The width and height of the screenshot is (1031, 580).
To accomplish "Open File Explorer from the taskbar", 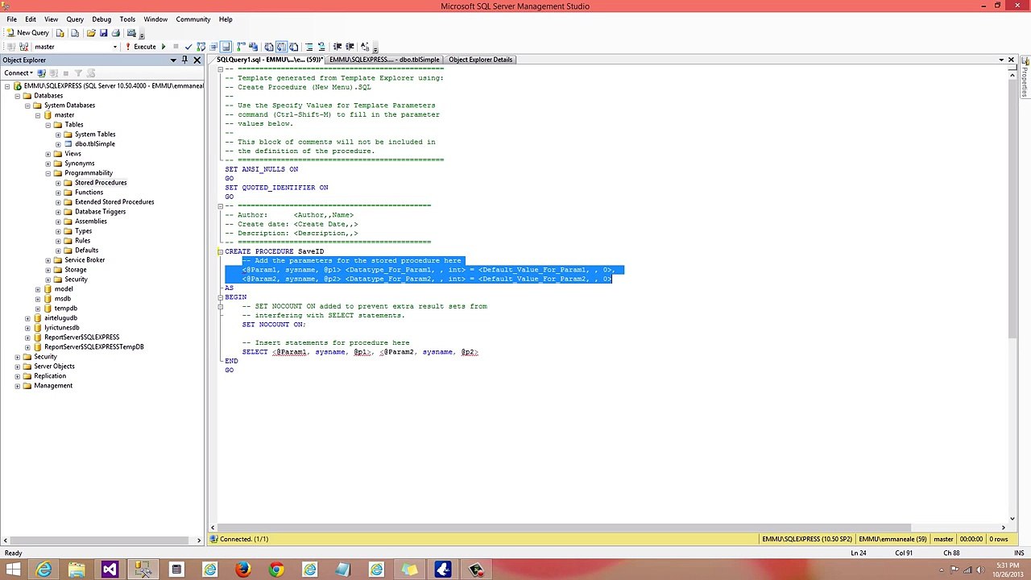I will [x=77, y=570].
